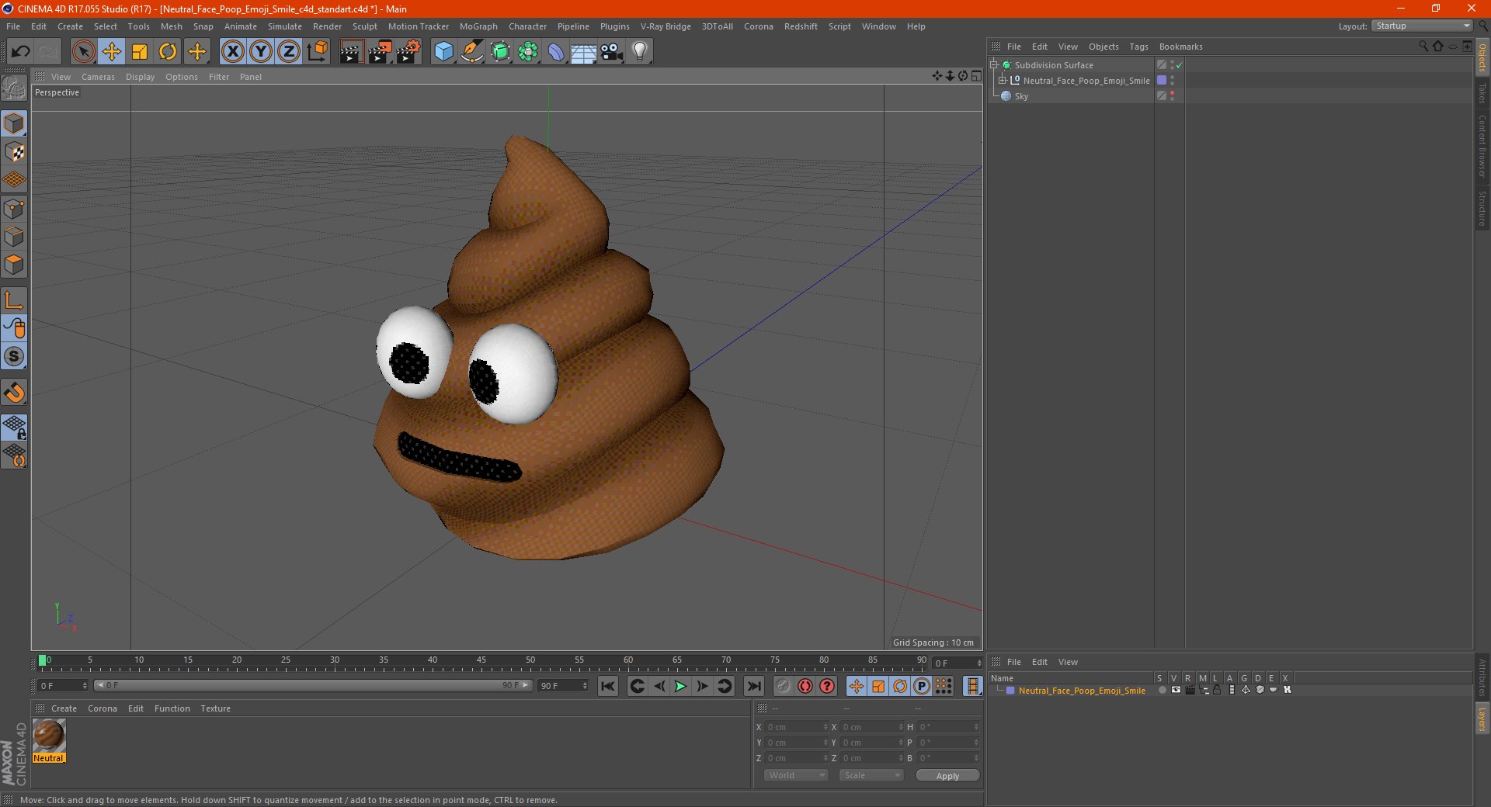The image size is (1491, 807).
Task: Toggle layer Lock icon
Action: 1217,690
